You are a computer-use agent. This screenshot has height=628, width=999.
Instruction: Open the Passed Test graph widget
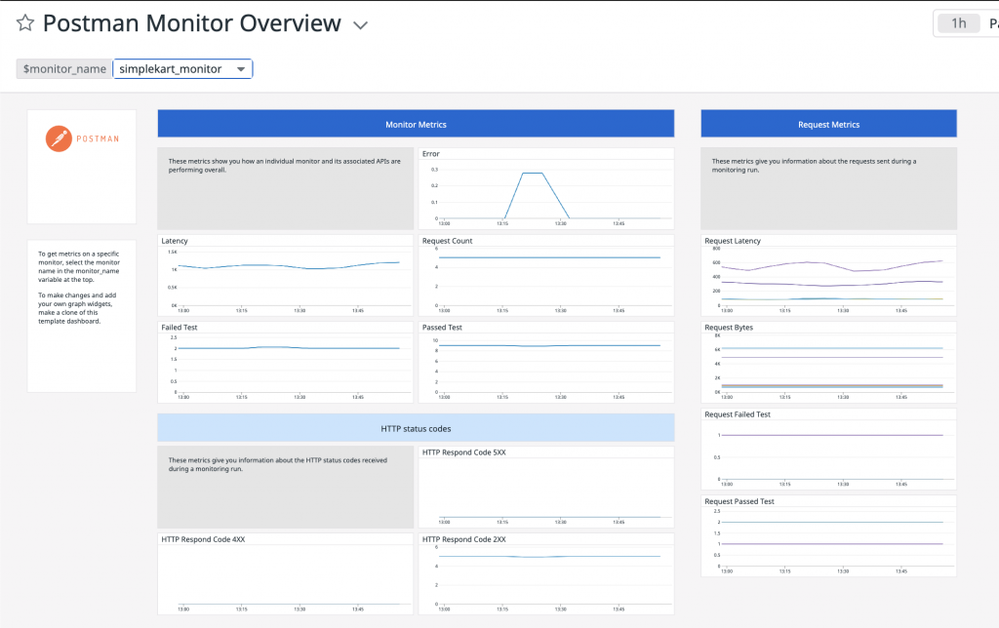[x=546, y=362]
